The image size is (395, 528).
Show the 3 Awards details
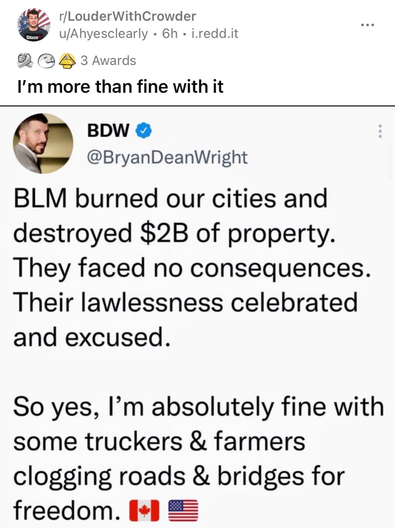click(108, 61)
